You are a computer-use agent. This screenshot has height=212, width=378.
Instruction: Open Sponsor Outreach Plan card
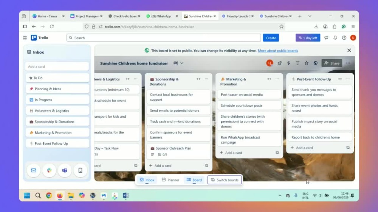pyautogui.click(x=178, y=151)
